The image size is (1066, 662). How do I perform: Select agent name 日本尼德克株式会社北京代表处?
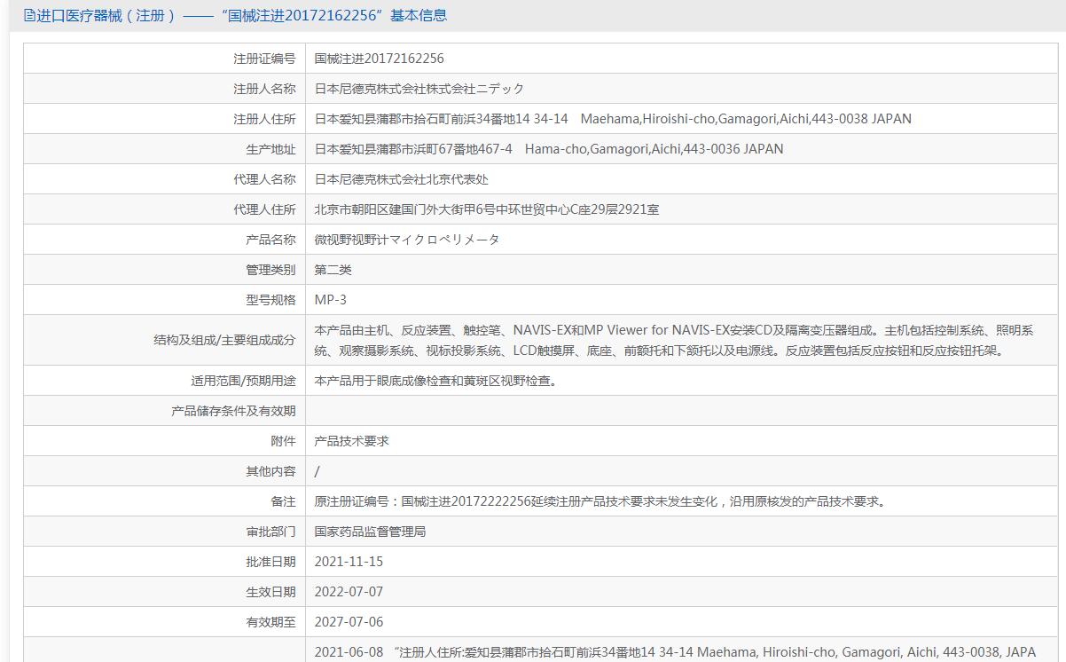point(402,179)
